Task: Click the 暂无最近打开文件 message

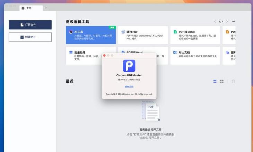Action: click(150, 130)
